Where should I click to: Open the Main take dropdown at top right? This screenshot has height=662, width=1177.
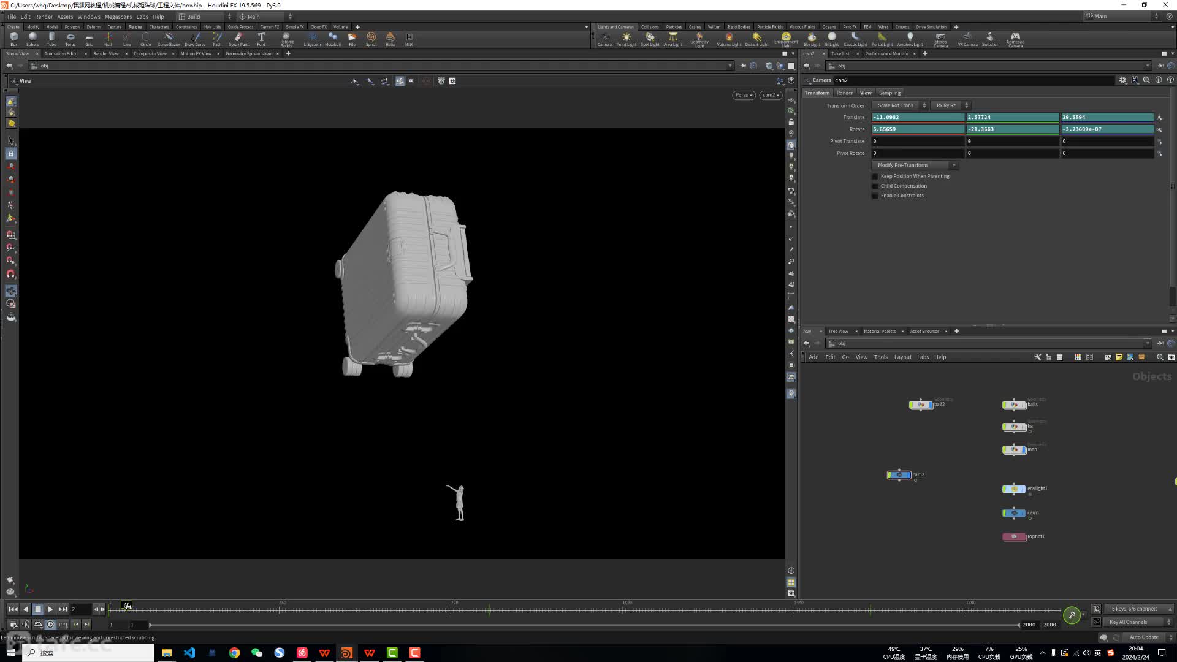(1121, 17)
